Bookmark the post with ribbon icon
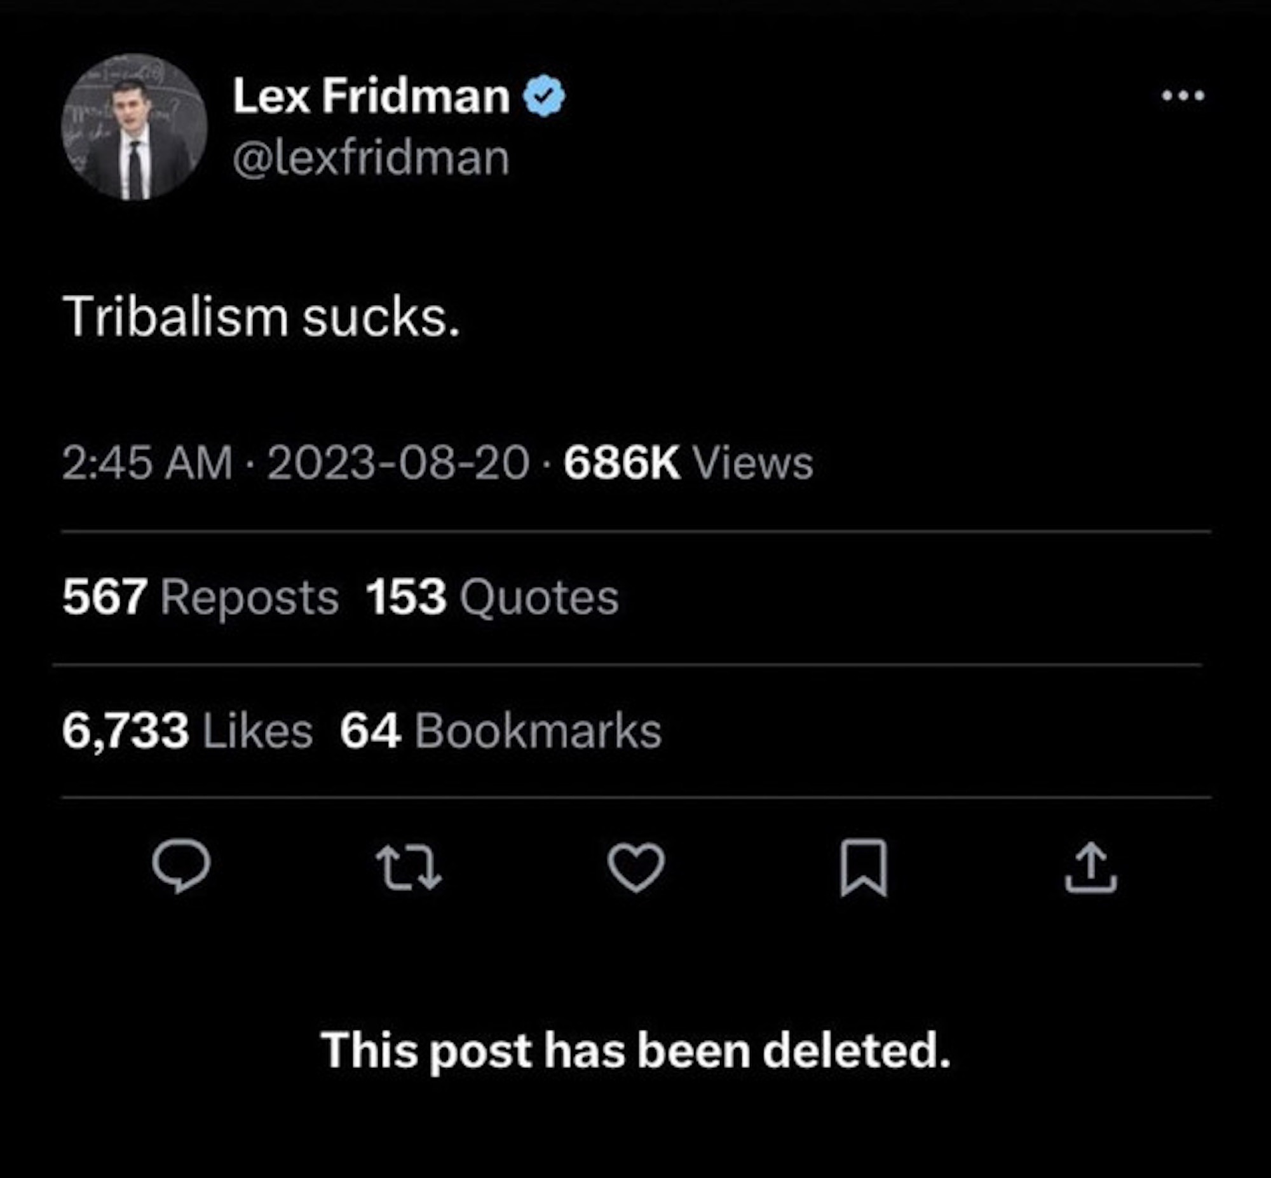The image size is (1271, 1178). [x=863, y=867]
